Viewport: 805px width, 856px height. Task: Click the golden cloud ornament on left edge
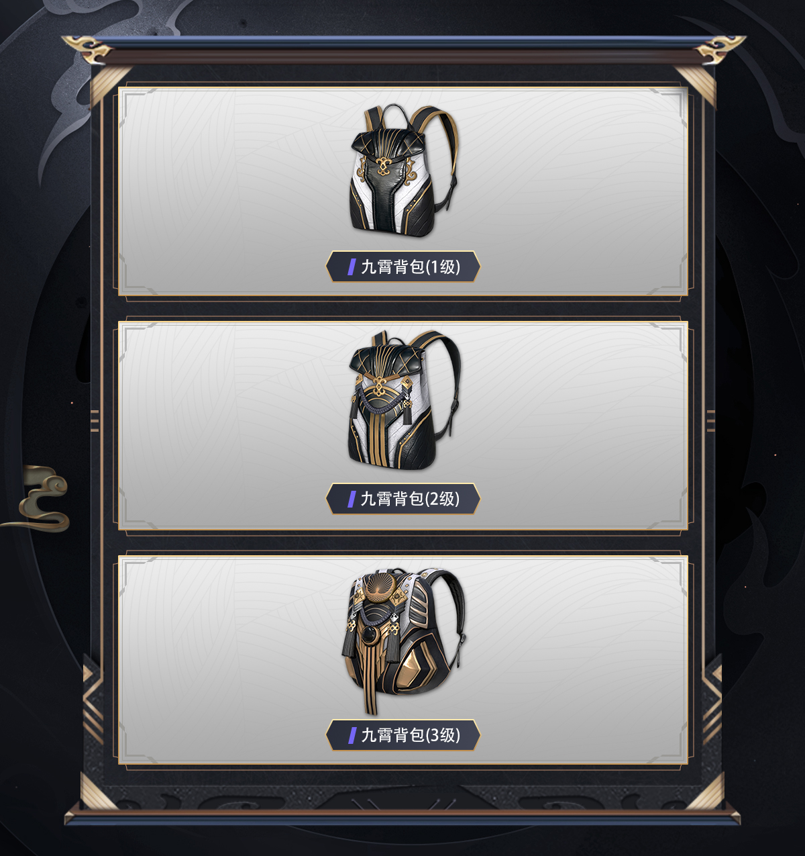point(40,499)
